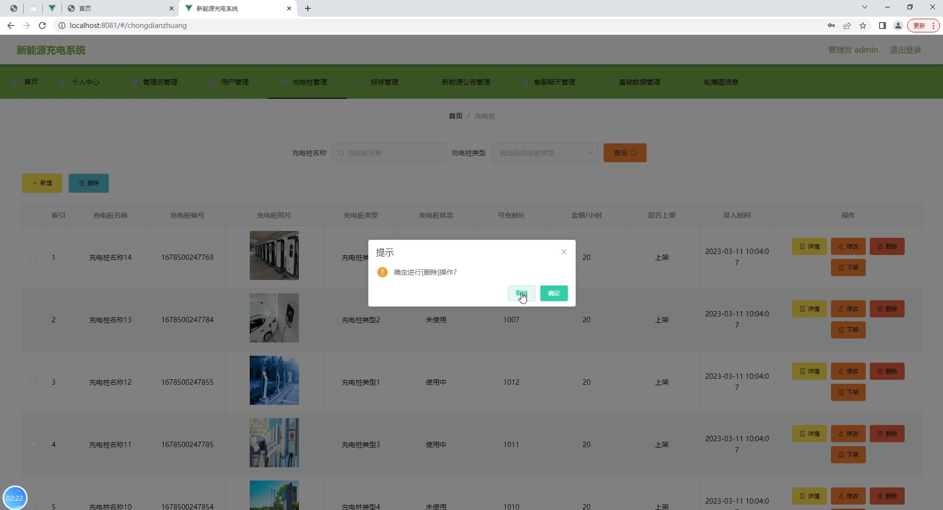Click 删除 in the 充电桩名称14 row
The height and width of the screenshot is (510, 943).
pyautogui.click(x=887, y=247)
